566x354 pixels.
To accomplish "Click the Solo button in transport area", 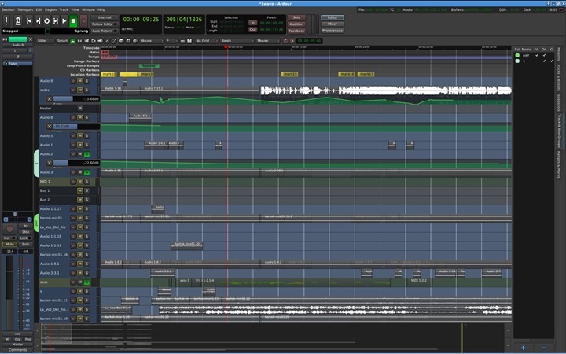I will click(x=296, y=17).
